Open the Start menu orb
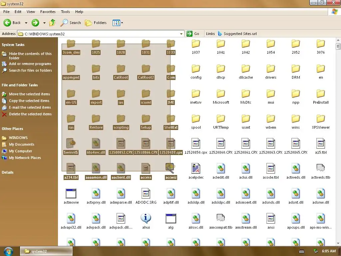This screenshot has width=341, height=256. 8,251
